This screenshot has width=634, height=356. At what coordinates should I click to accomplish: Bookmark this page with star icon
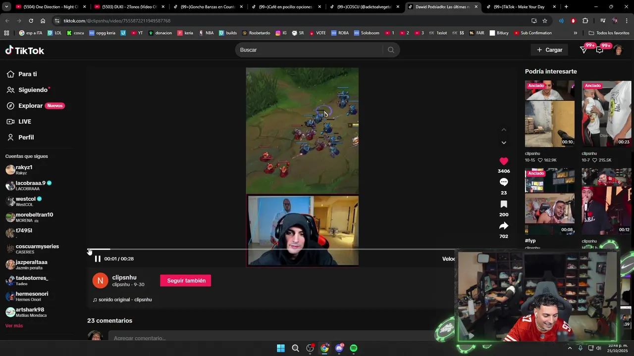[545, 21]
